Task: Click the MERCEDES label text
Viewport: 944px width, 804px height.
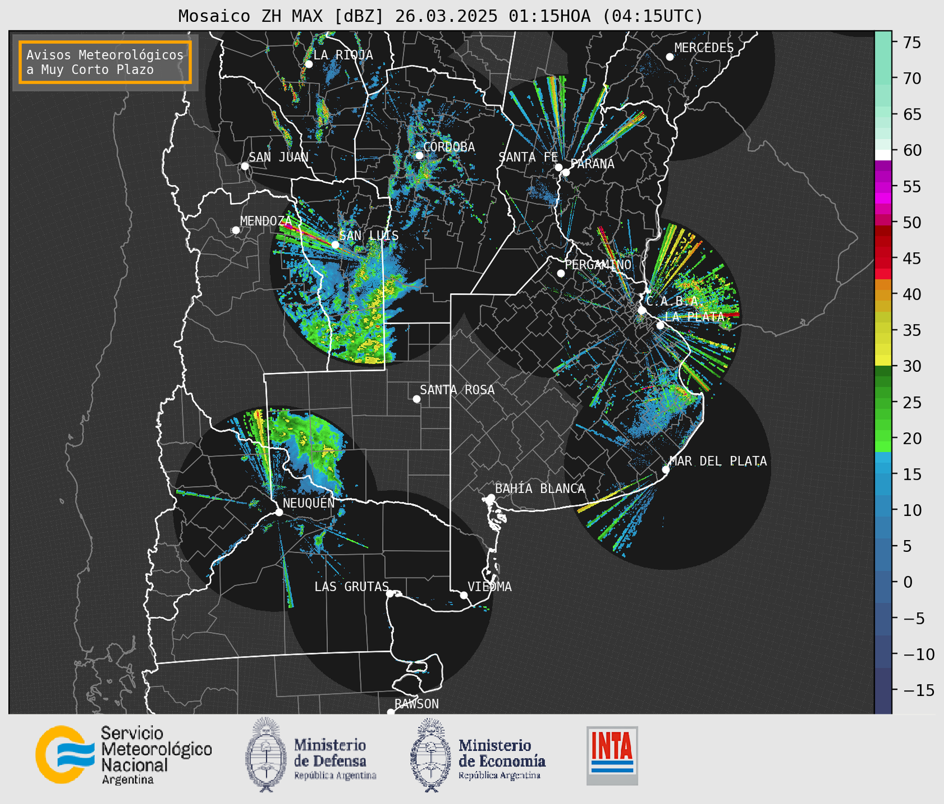Action: pyautogui.click(x=703, y=48)
